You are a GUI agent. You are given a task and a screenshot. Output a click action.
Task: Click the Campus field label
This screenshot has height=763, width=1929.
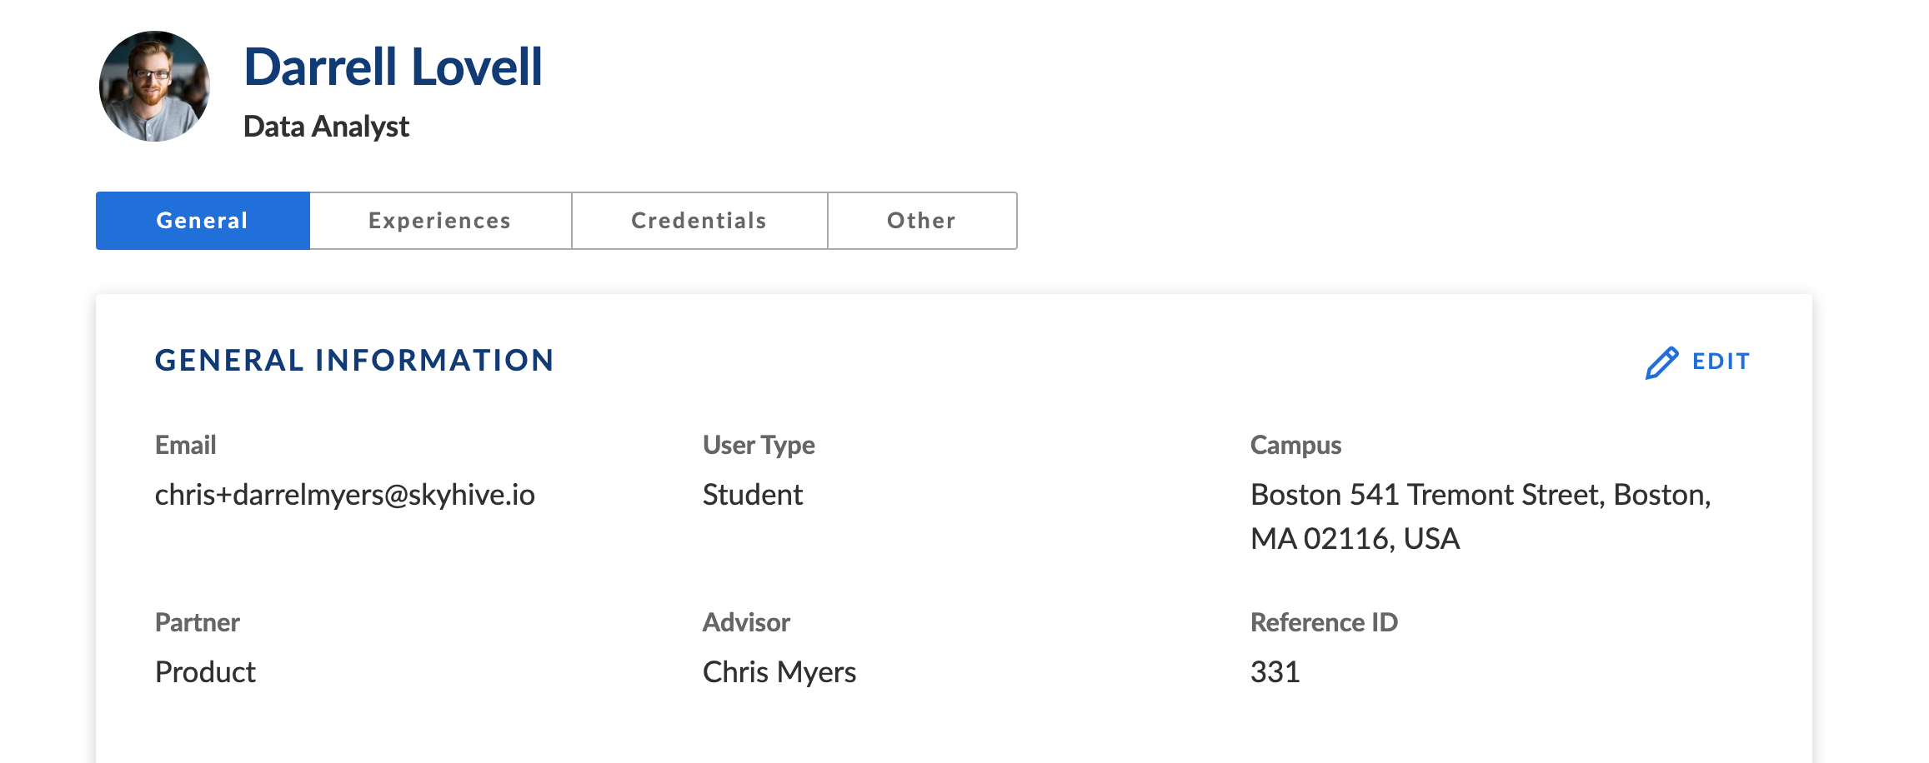[1295, 445]
